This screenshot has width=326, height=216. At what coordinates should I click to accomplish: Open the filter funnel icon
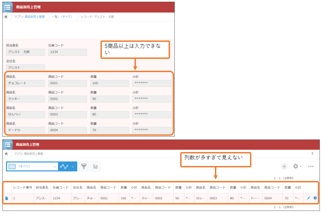pos(84,166)
